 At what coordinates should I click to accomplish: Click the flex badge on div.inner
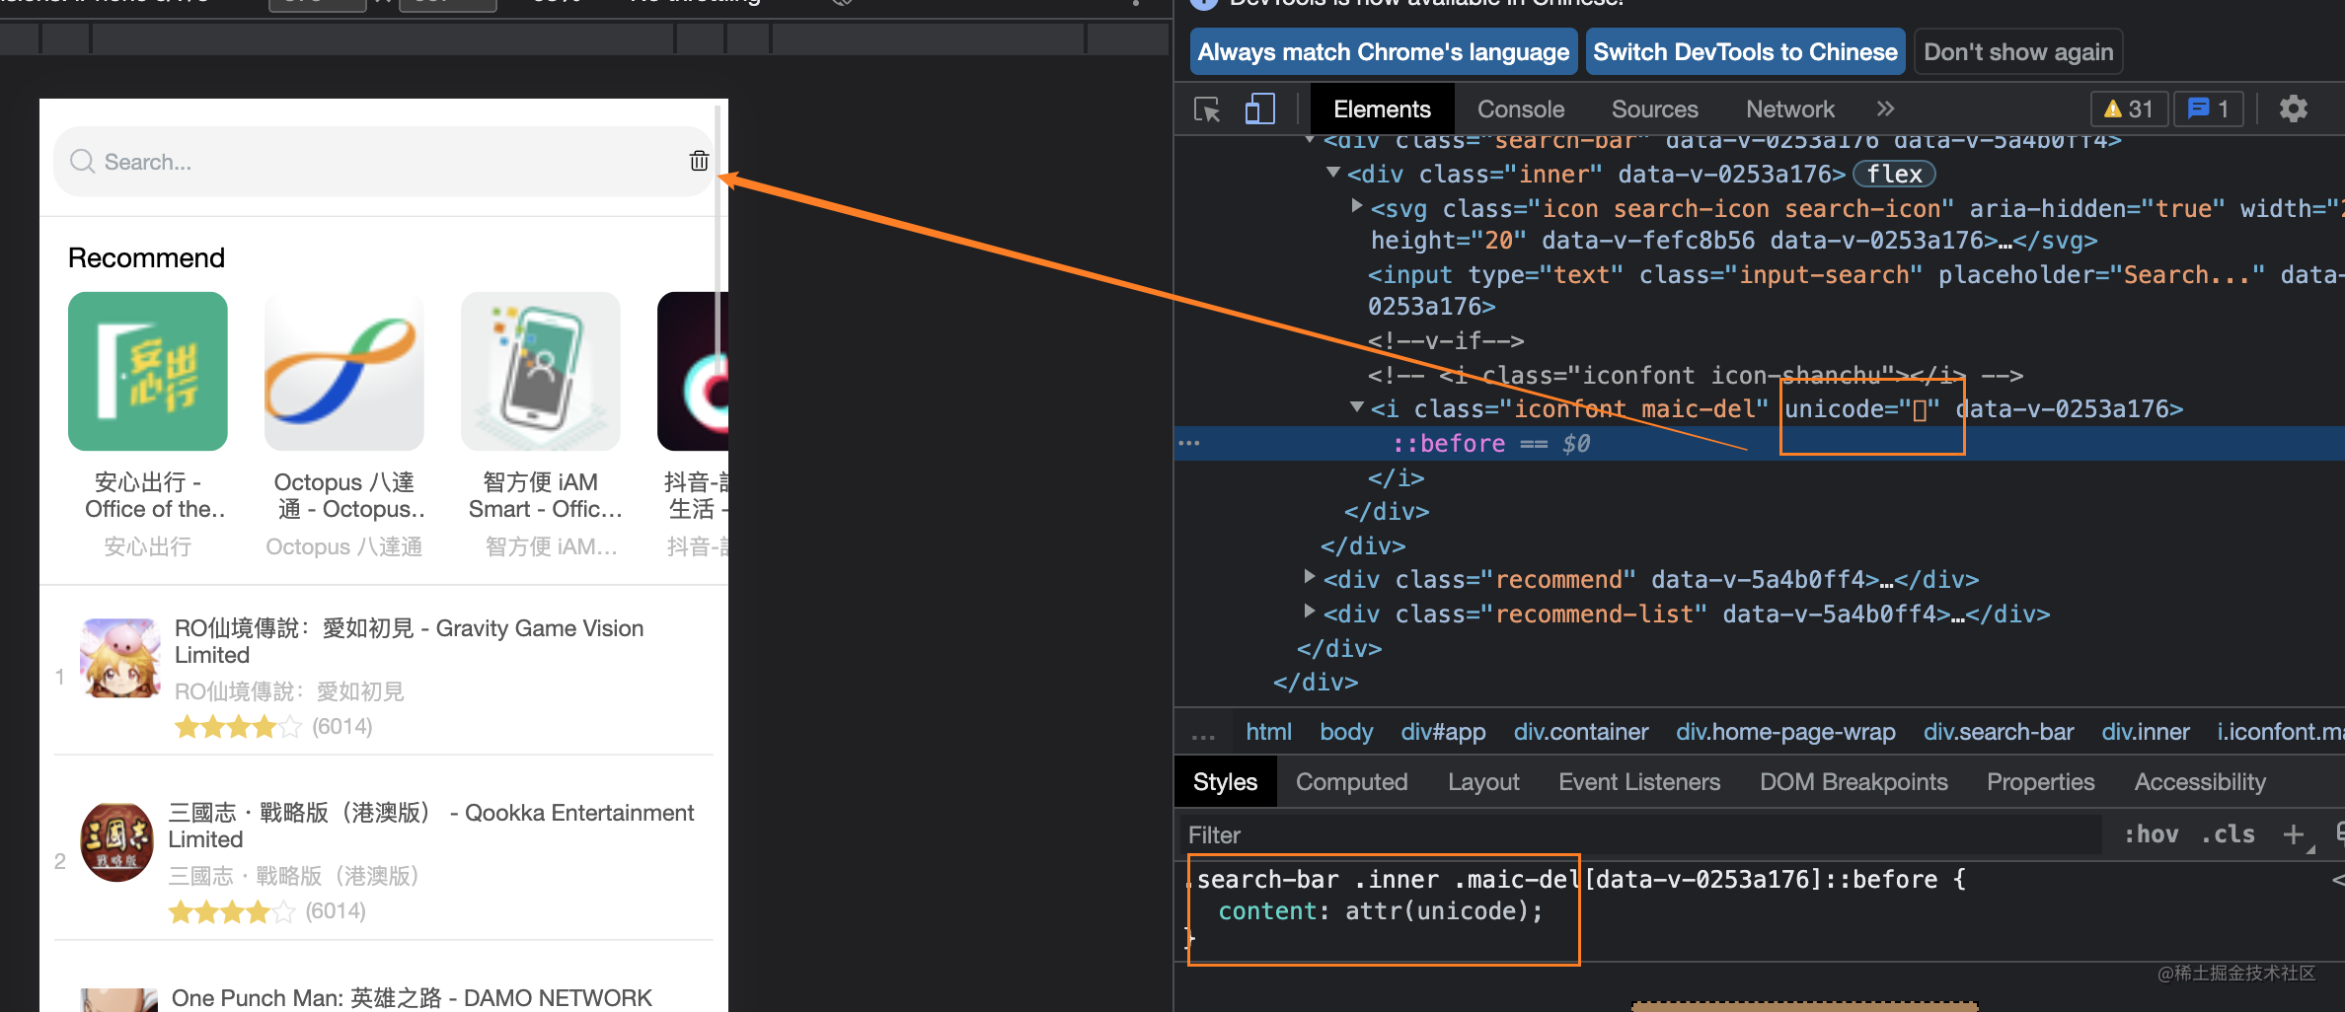(x=1893, y=174)
